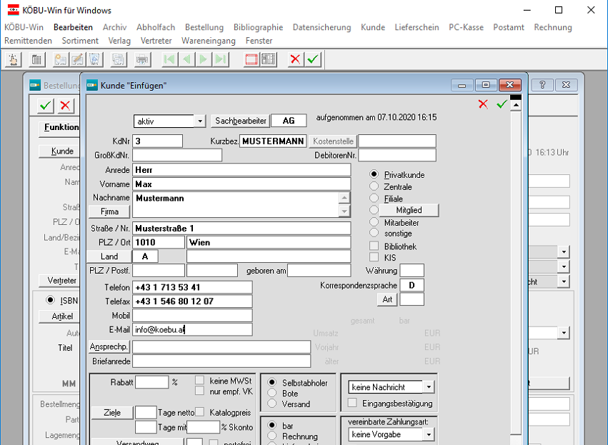608x445 pixels.
Task: Click into the Mobil phone number field
Action: click(x=192, y=316)
